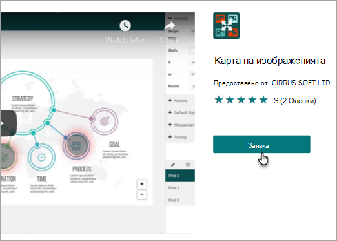337x241 pixels.
Task: Click the GOAL label in the infographic
Action: (114, 145)
